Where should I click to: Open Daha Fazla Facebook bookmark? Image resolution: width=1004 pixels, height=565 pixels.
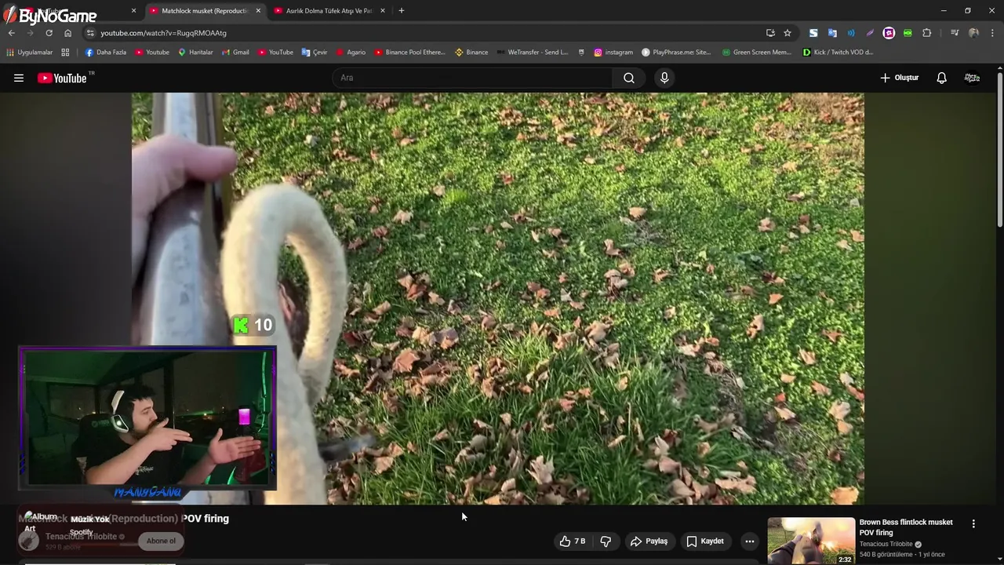[x=105, y=53]
